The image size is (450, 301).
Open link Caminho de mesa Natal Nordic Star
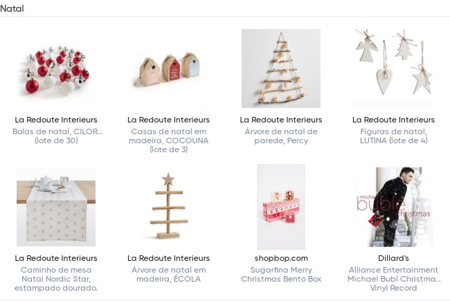tap(56, 279)
